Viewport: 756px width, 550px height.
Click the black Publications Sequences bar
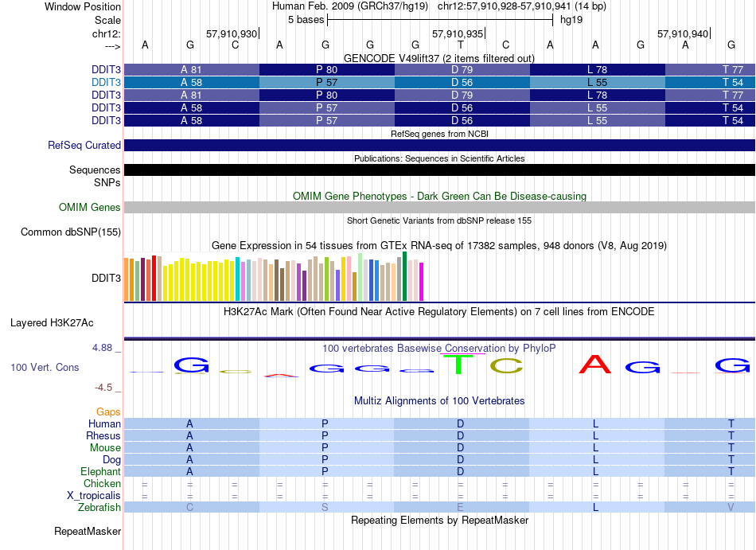[439, 170]
